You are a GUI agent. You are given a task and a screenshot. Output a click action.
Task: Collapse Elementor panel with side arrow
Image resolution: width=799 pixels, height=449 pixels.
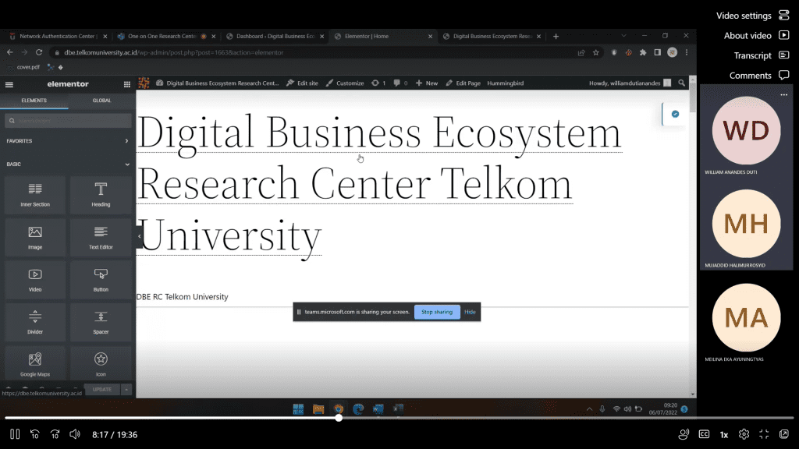tap(139, 236)
